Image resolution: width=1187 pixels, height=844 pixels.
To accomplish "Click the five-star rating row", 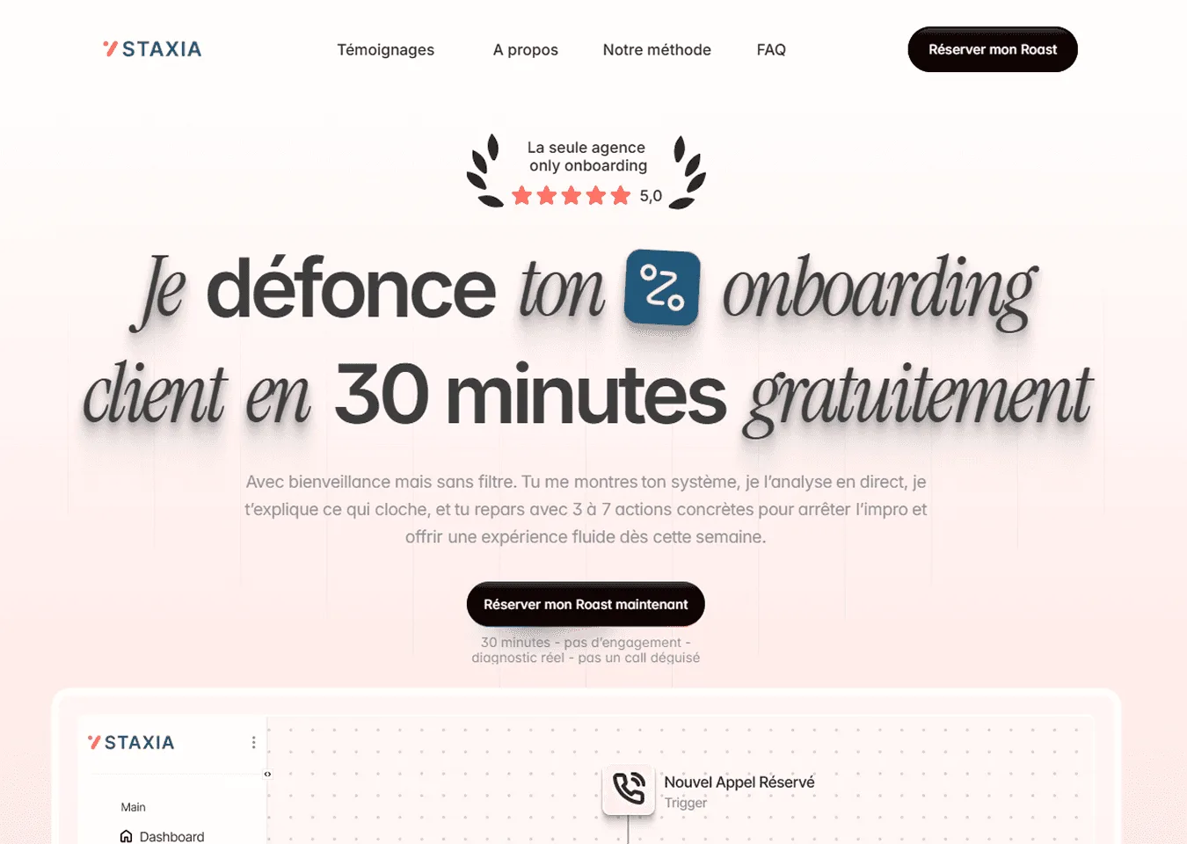I will [x=572, y=195].
